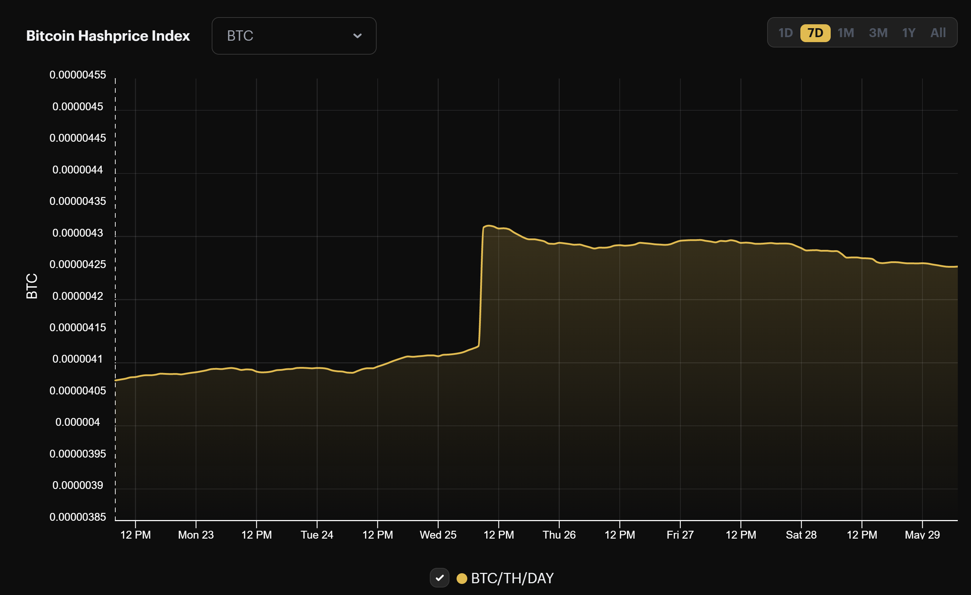Click the 0.0000041 y-axis label
This screenshot has height=595, width=971.
77,359
